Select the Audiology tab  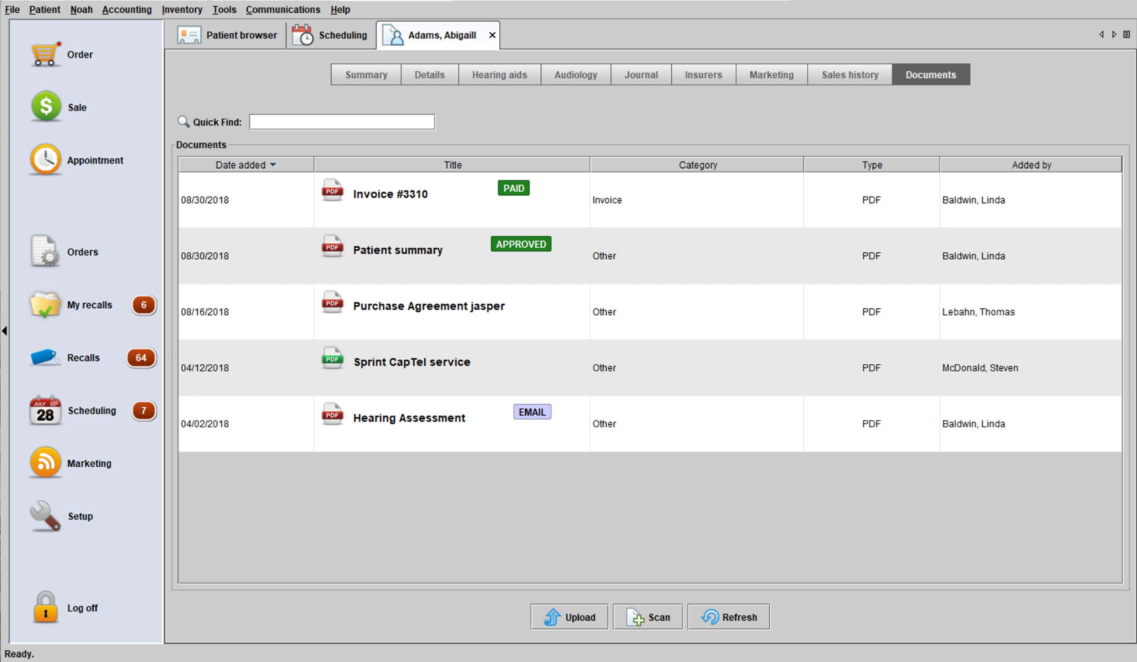click(576, 75)
